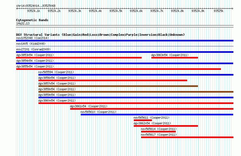Viewport: 241px width, 156px height.
Task: Select the 93524.3k ruler label
Action: coord(75,11)
